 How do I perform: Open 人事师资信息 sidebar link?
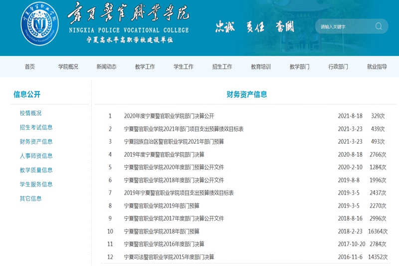tap(36, 156)
